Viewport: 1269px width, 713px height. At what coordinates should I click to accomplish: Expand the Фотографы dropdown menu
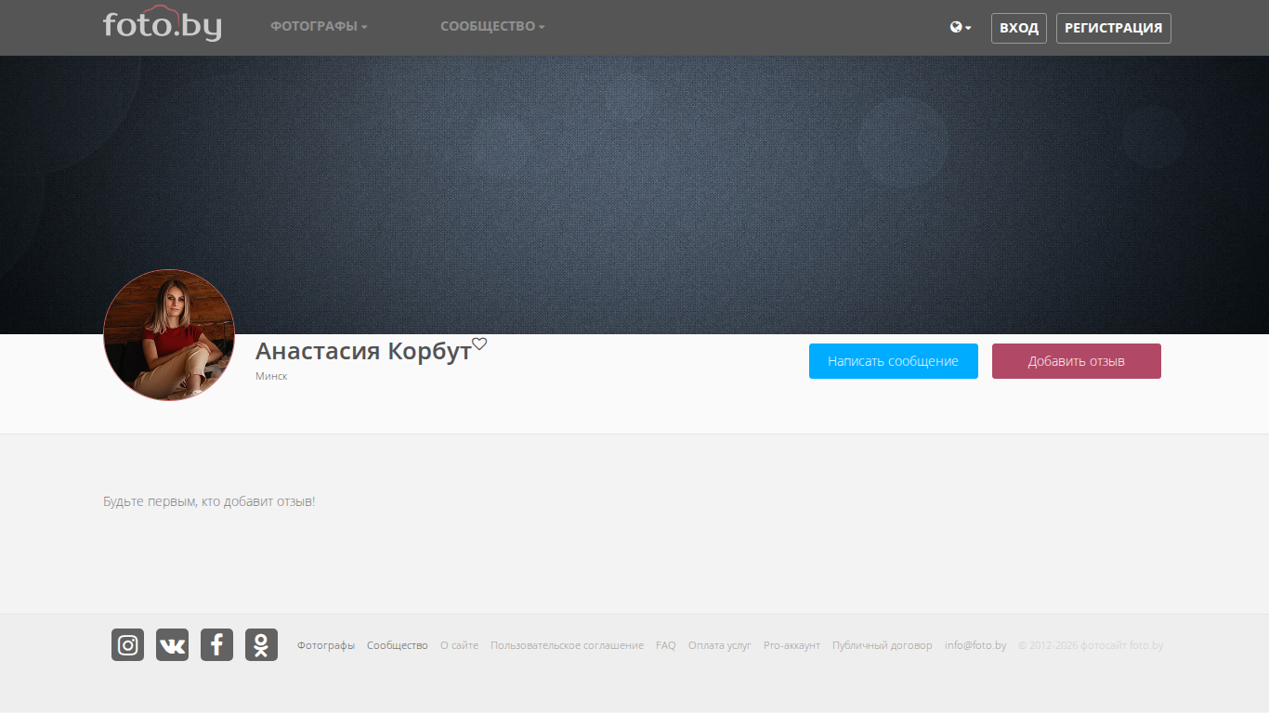click(x=319, y=27)
